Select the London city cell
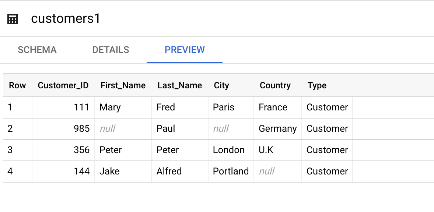434x212 pixels. tap(229, 150)
